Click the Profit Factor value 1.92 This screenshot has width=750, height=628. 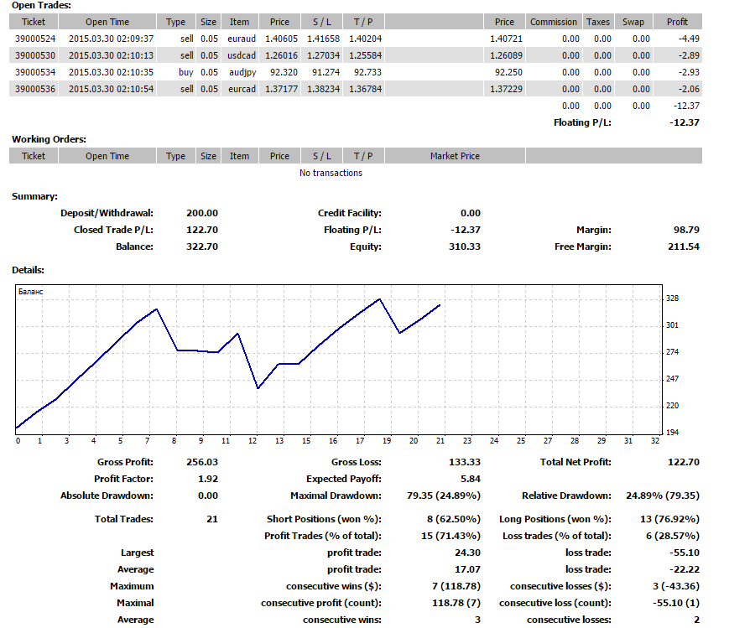coord(208,479)
